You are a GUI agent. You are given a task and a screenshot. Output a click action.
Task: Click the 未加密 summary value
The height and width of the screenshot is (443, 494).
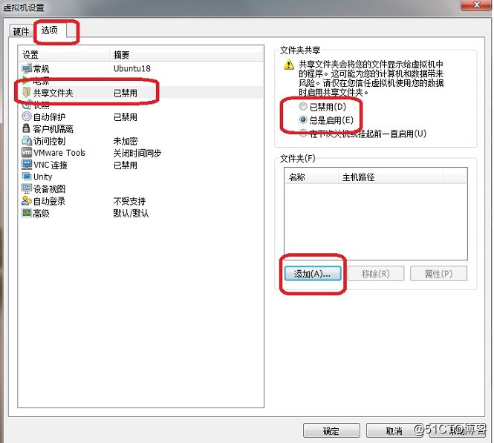(126, 141)
